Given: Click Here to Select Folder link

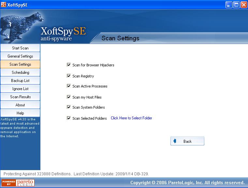Looking at the screenshot, I should tap(131, 118).
